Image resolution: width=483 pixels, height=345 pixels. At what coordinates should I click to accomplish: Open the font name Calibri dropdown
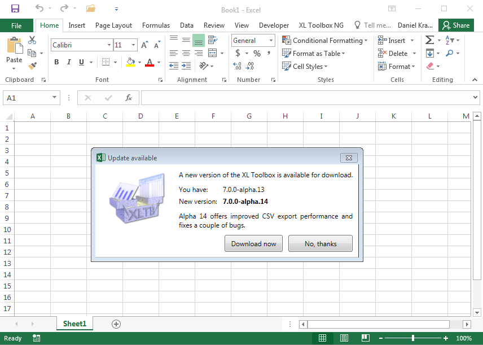[x=109, y=45]
